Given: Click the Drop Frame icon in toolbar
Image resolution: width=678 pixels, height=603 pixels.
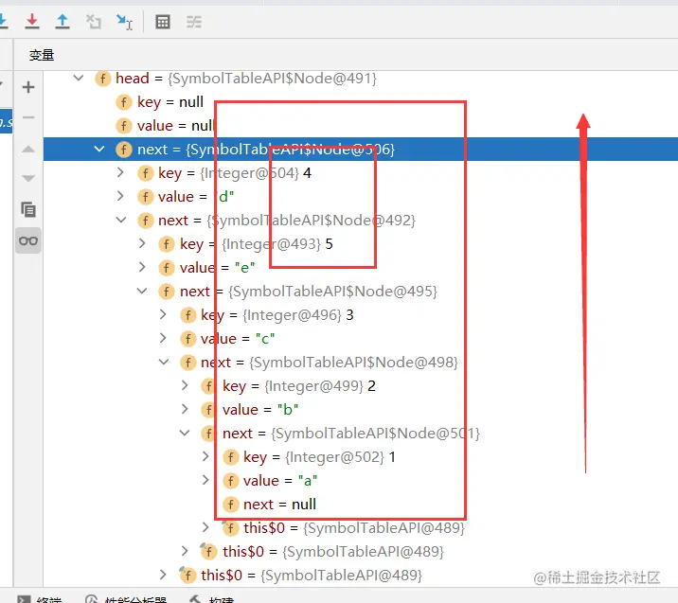Looking at the screenshot, I should tap(94, 21).
